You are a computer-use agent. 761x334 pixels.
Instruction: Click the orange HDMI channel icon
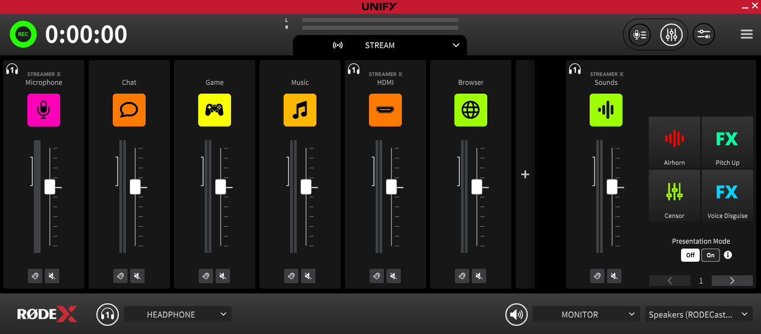pyautogui.click(x=385, y=110)
